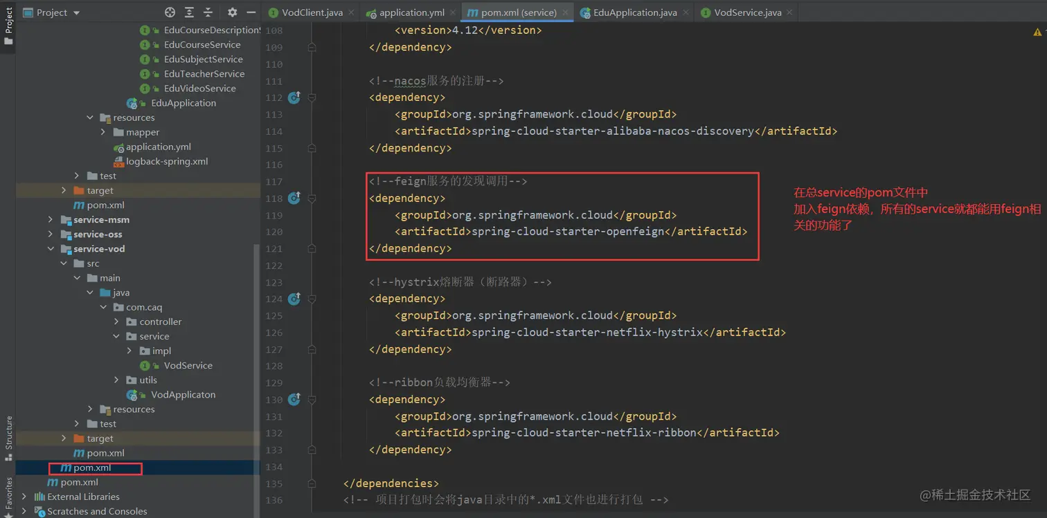Select EduVideoService in the project tree

(x=200, y=88)
